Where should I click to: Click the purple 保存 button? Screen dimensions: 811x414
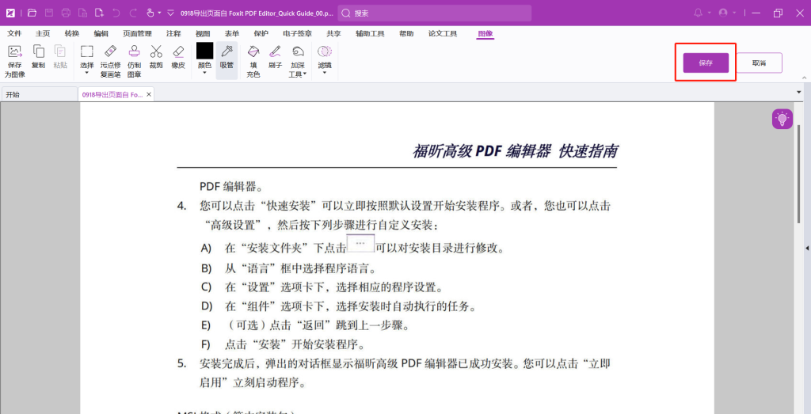coord(706,63)
